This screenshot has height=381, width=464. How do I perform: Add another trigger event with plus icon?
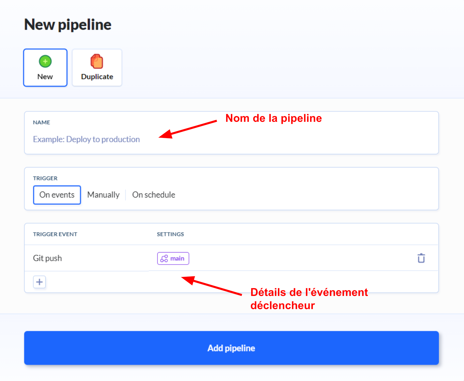39,282
